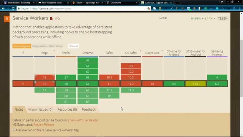Switch to Introduction - Bootstrap browser tab

click(19, 3)
